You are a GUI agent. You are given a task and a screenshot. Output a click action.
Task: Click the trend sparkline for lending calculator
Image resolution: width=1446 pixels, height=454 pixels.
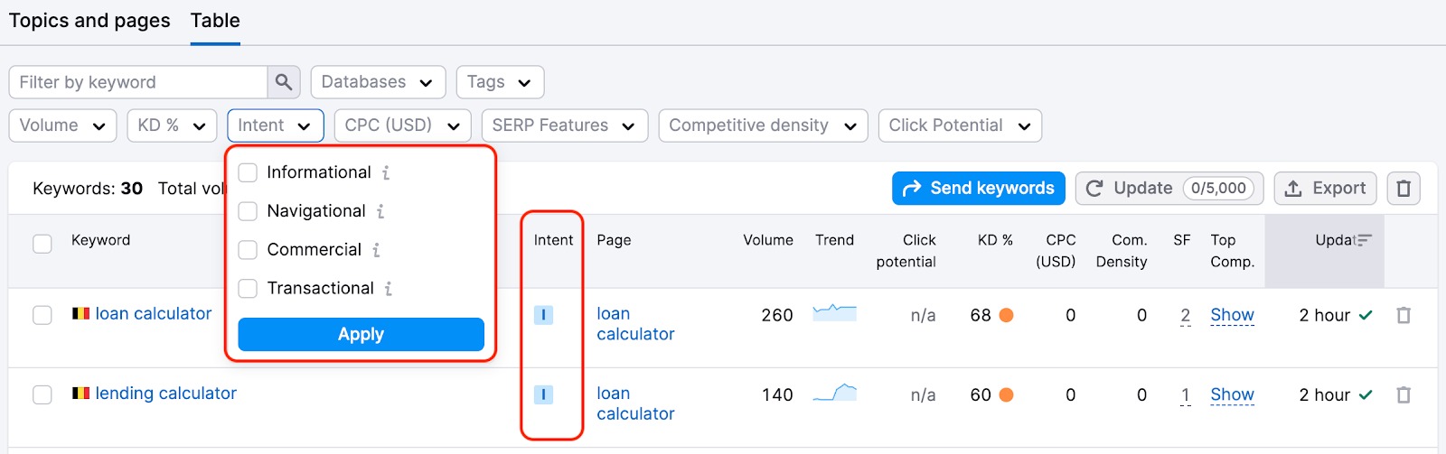(834, 393)
